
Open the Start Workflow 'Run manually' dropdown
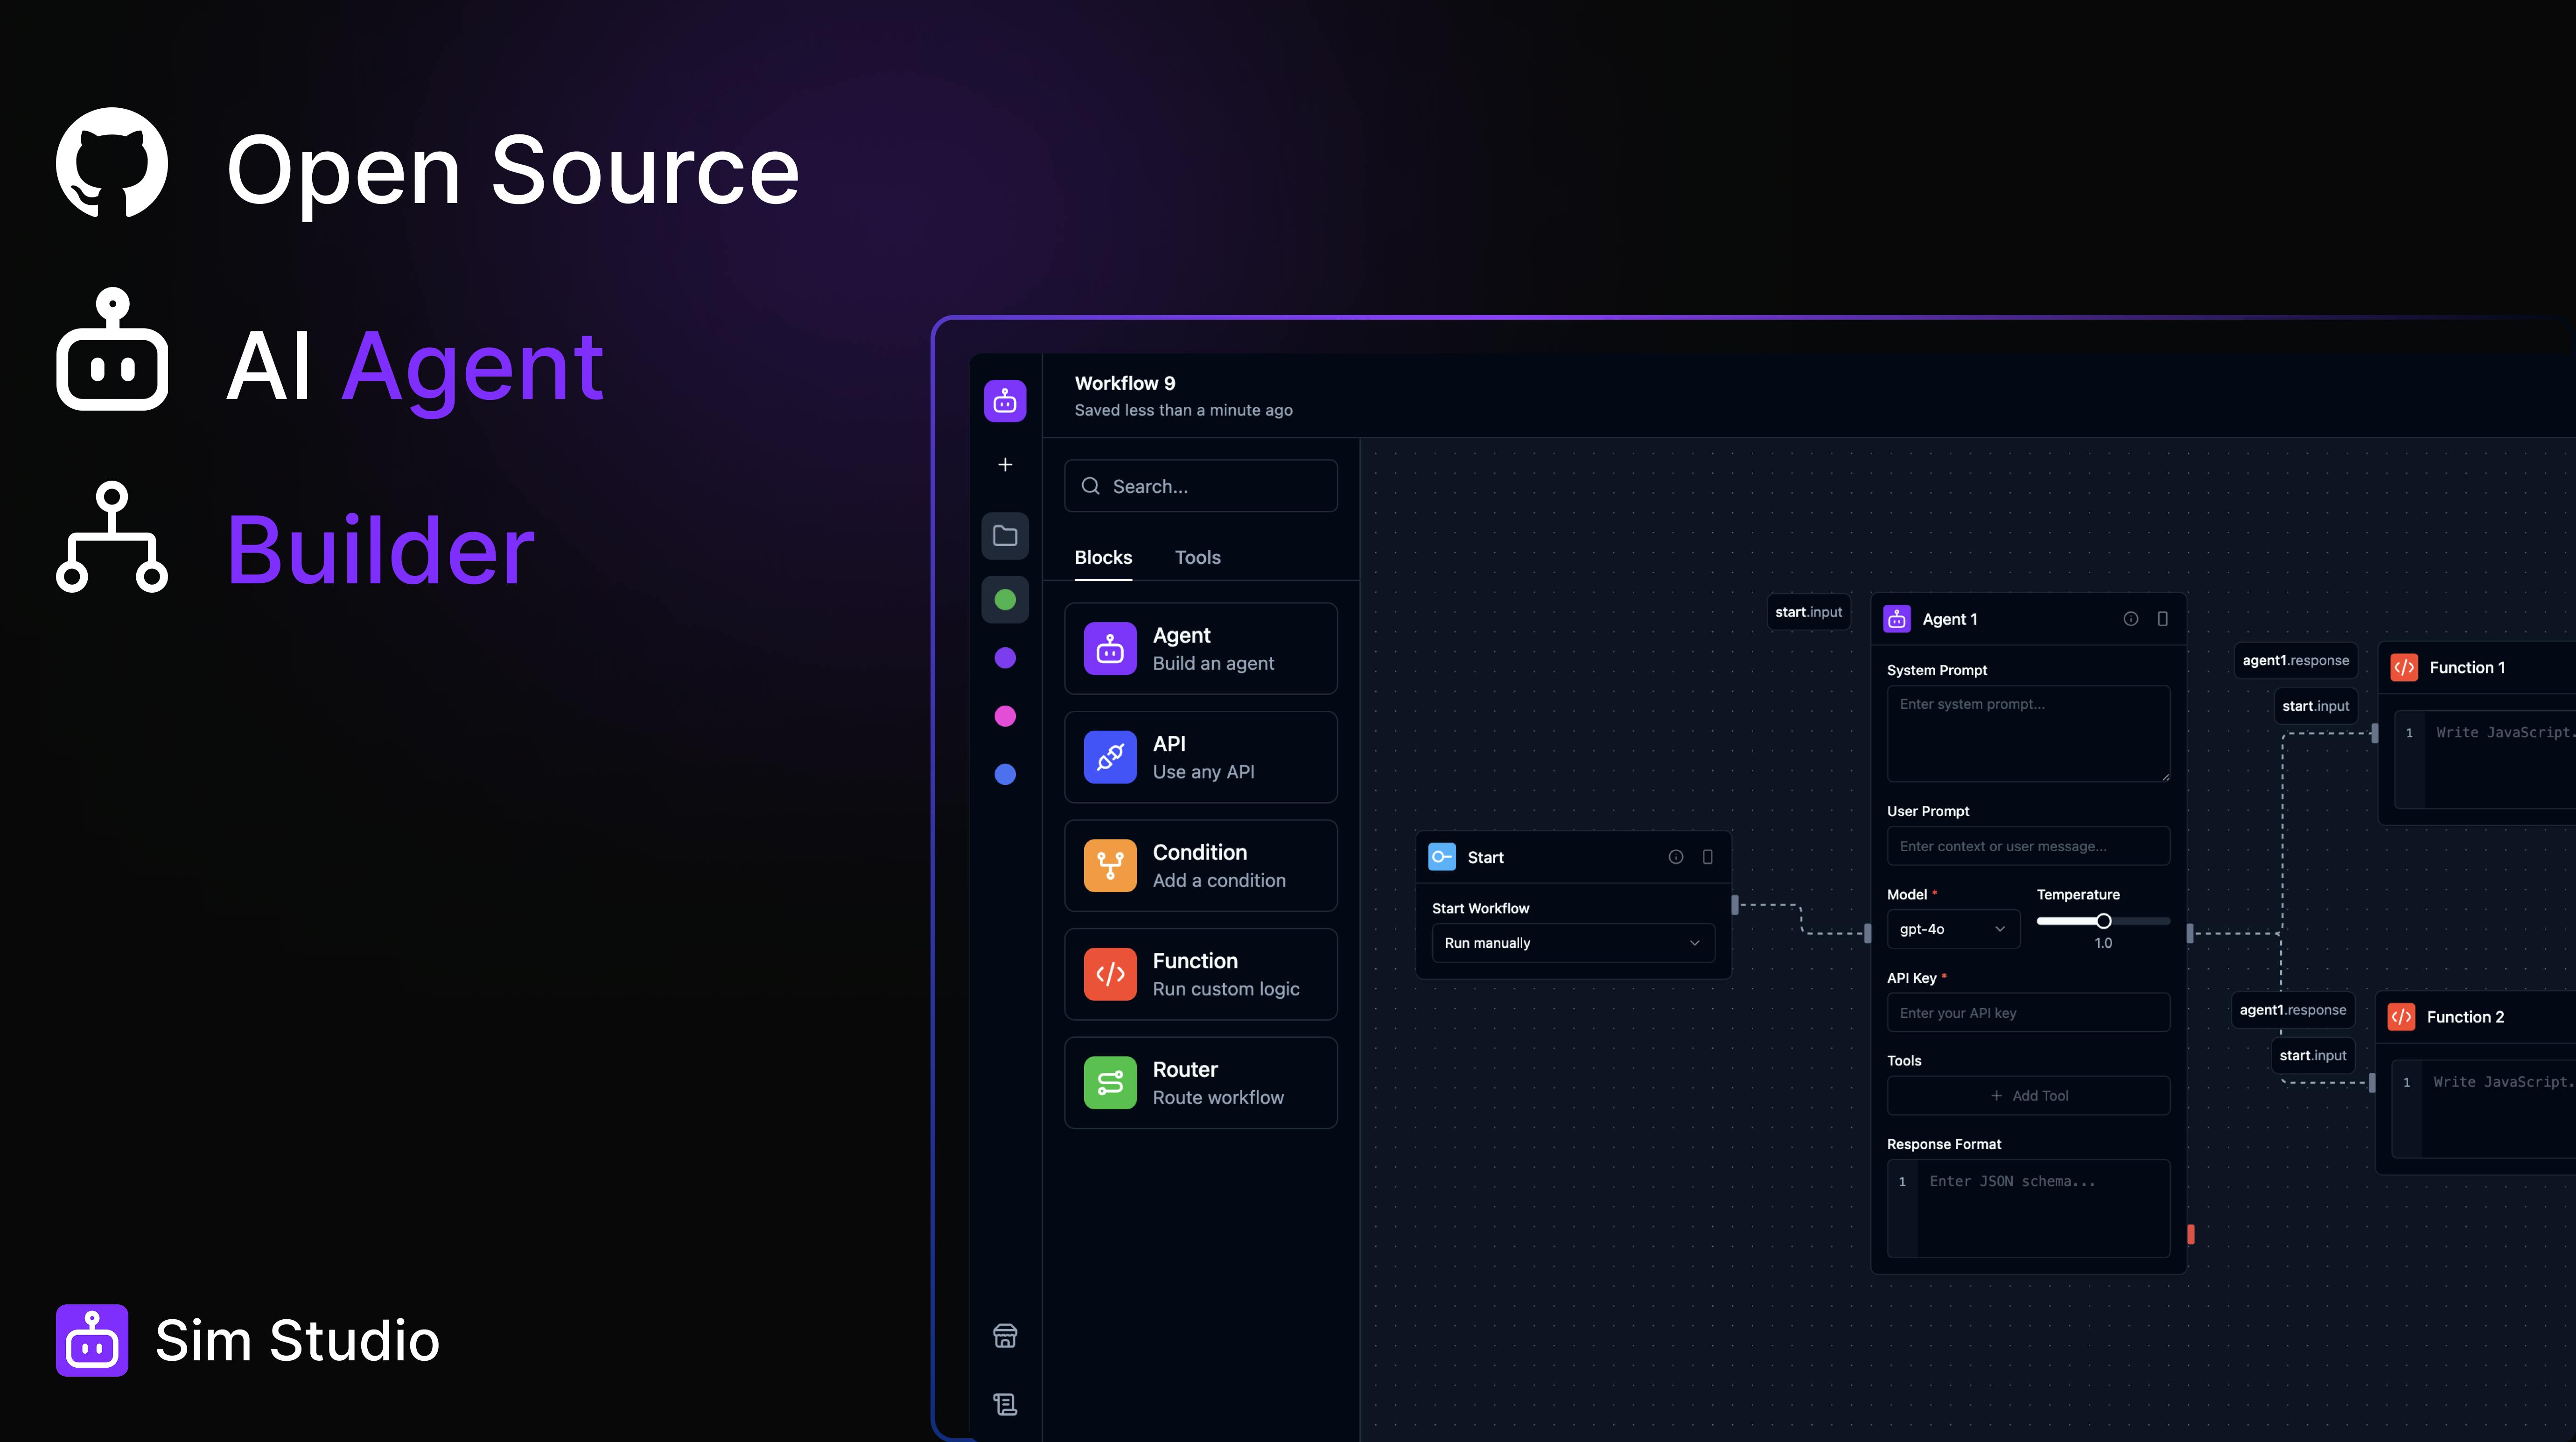coord(1573,943)
